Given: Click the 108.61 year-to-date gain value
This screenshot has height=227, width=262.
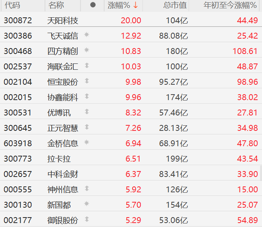Looking at the screenshot, I should [x=245, y=51].
